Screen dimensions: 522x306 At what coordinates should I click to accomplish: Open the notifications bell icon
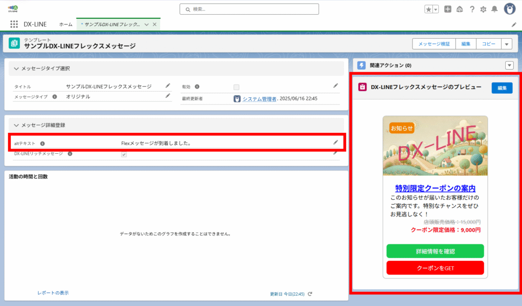pos(494,9)
